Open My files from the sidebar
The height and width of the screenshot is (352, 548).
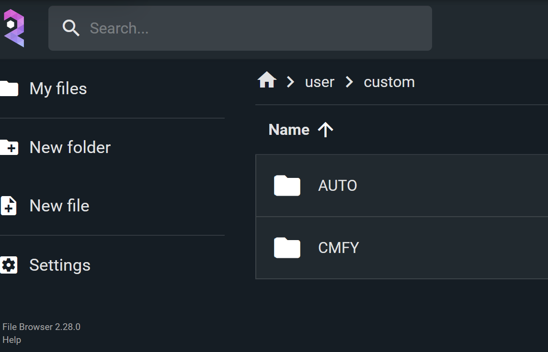pos(58,88)
